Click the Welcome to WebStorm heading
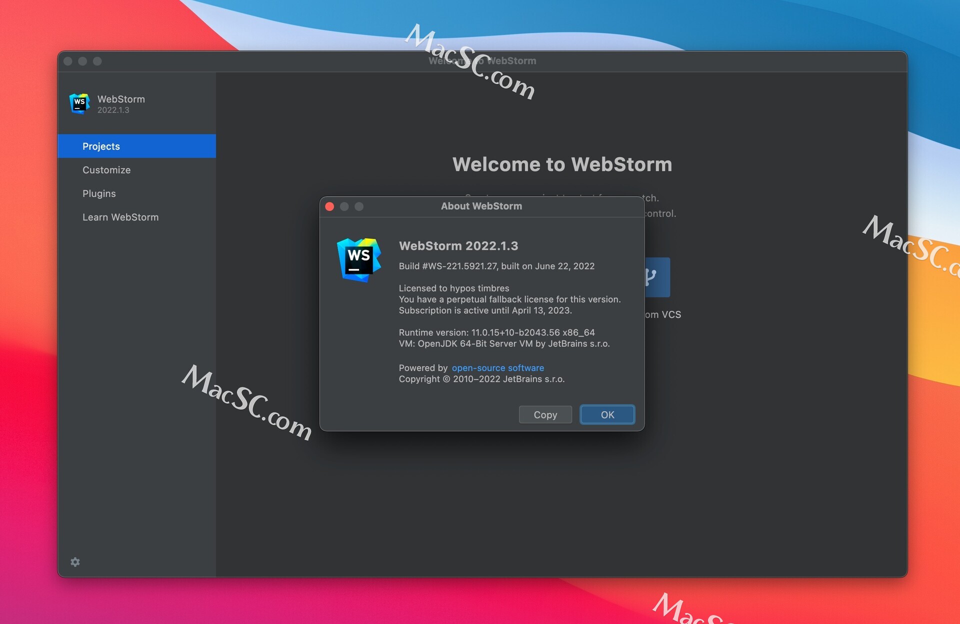The width and height of the screenshot is (960, 624). (x=562, y=164)
